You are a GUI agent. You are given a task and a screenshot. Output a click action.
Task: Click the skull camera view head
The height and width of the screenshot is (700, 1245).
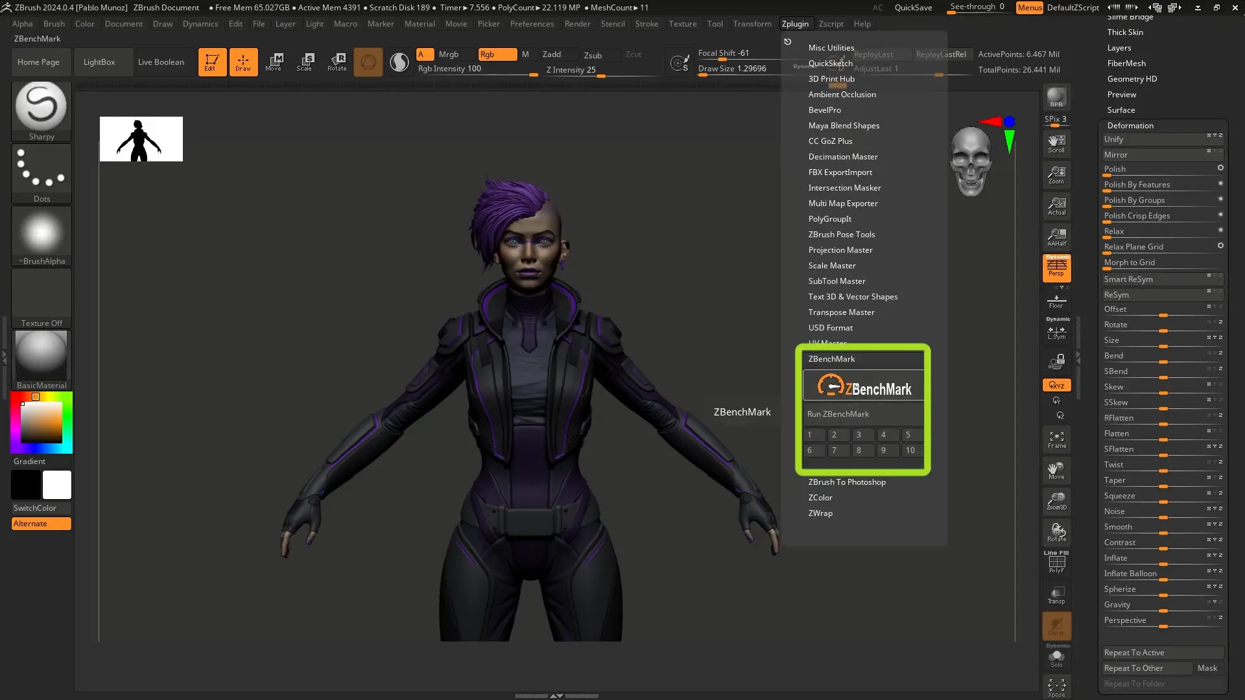(971, 161)
